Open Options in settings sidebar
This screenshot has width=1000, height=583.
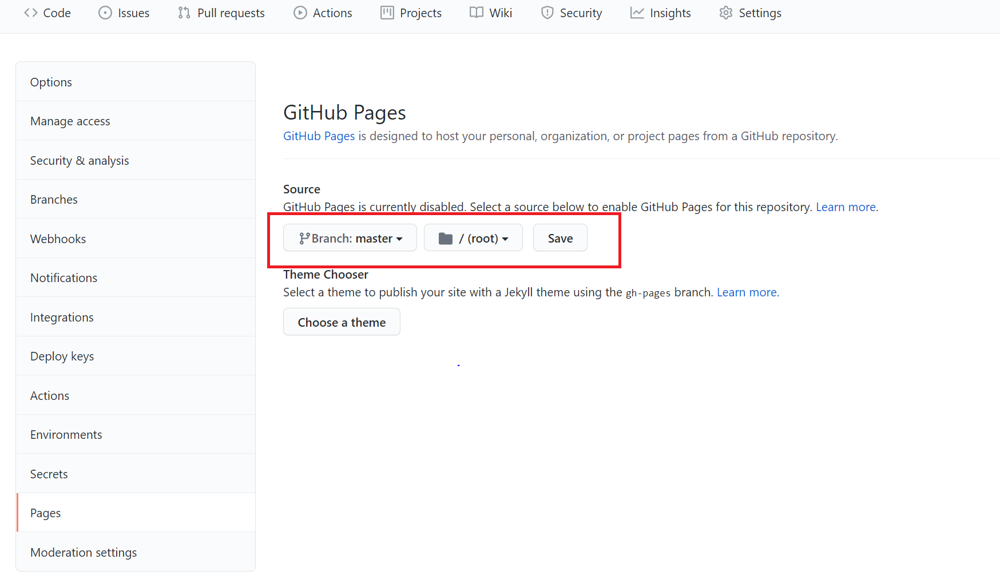136,82
